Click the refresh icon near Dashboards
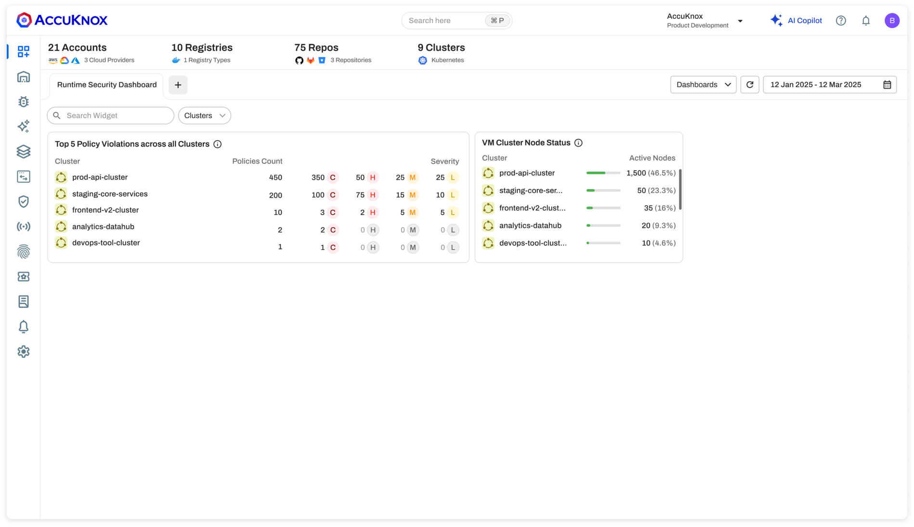Screen dimensions: 914x527 coord(750,84)
